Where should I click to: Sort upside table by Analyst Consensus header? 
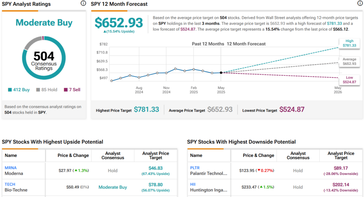point(113,155)
